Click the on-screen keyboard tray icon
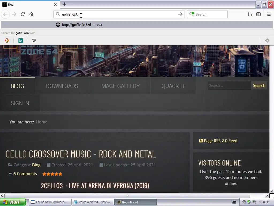 [234, 202]
